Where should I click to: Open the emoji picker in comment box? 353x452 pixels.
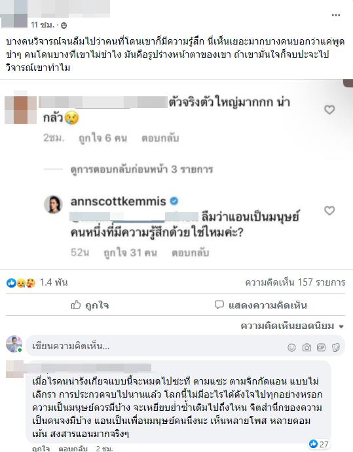click(291, 348)
